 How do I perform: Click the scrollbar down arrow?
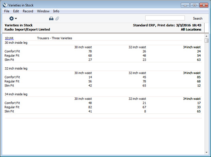pyautogui.click(x=207, y=152)
